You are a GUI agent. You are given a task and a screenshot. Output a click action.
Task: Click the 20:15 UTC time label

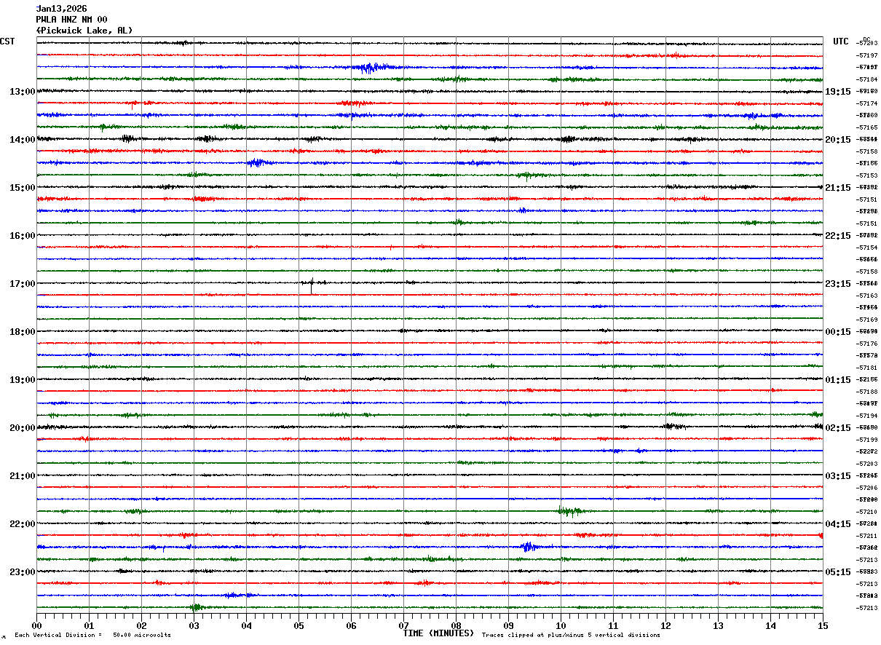pyautogui.click(x=837, y=140)
